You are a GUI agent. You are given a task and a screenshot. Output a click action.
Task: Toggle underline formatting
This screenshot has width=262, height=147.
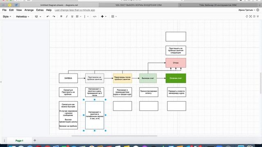coord(72,16)
